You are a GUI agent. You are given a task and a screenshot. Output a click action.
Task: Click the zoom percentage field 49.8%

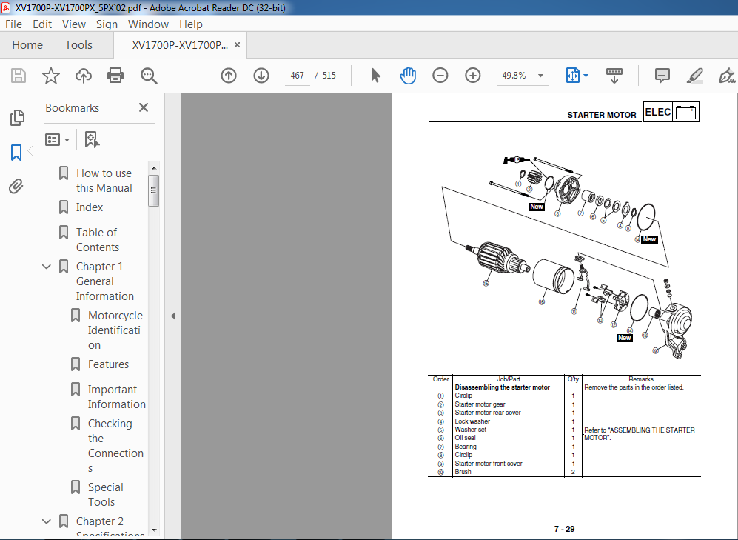click(x=514, y=76)
